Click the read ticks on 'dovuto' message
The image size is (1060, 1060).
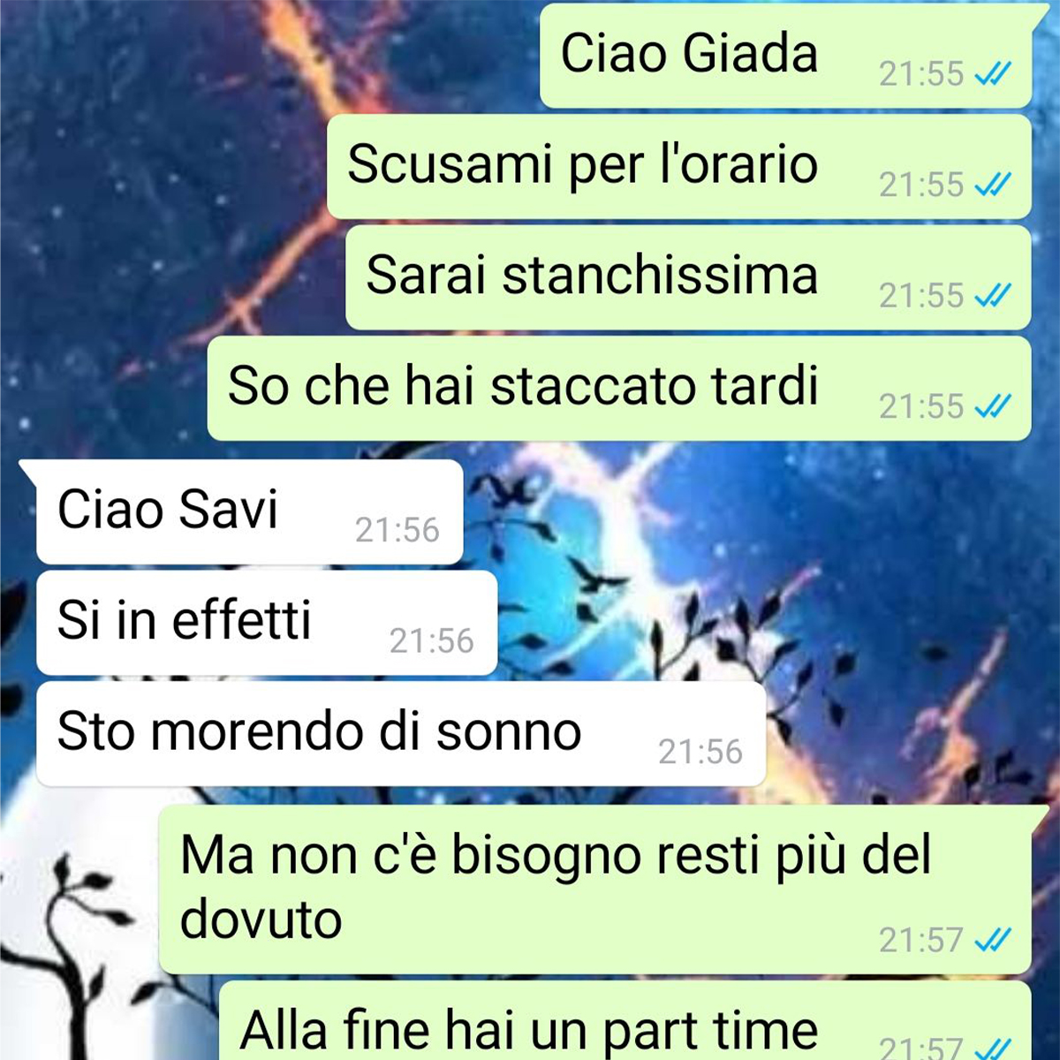click(x=992, y=940)
